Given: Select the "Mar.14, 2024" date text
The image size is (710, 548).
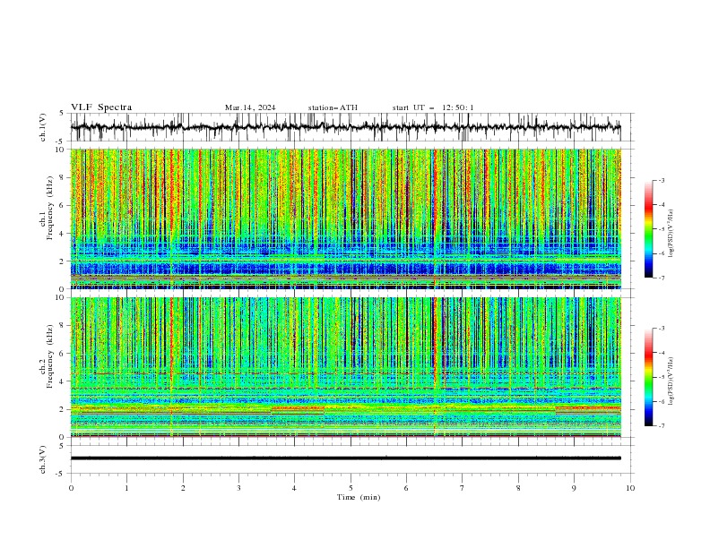Looking at the screenshot, I should coord(250,107).
